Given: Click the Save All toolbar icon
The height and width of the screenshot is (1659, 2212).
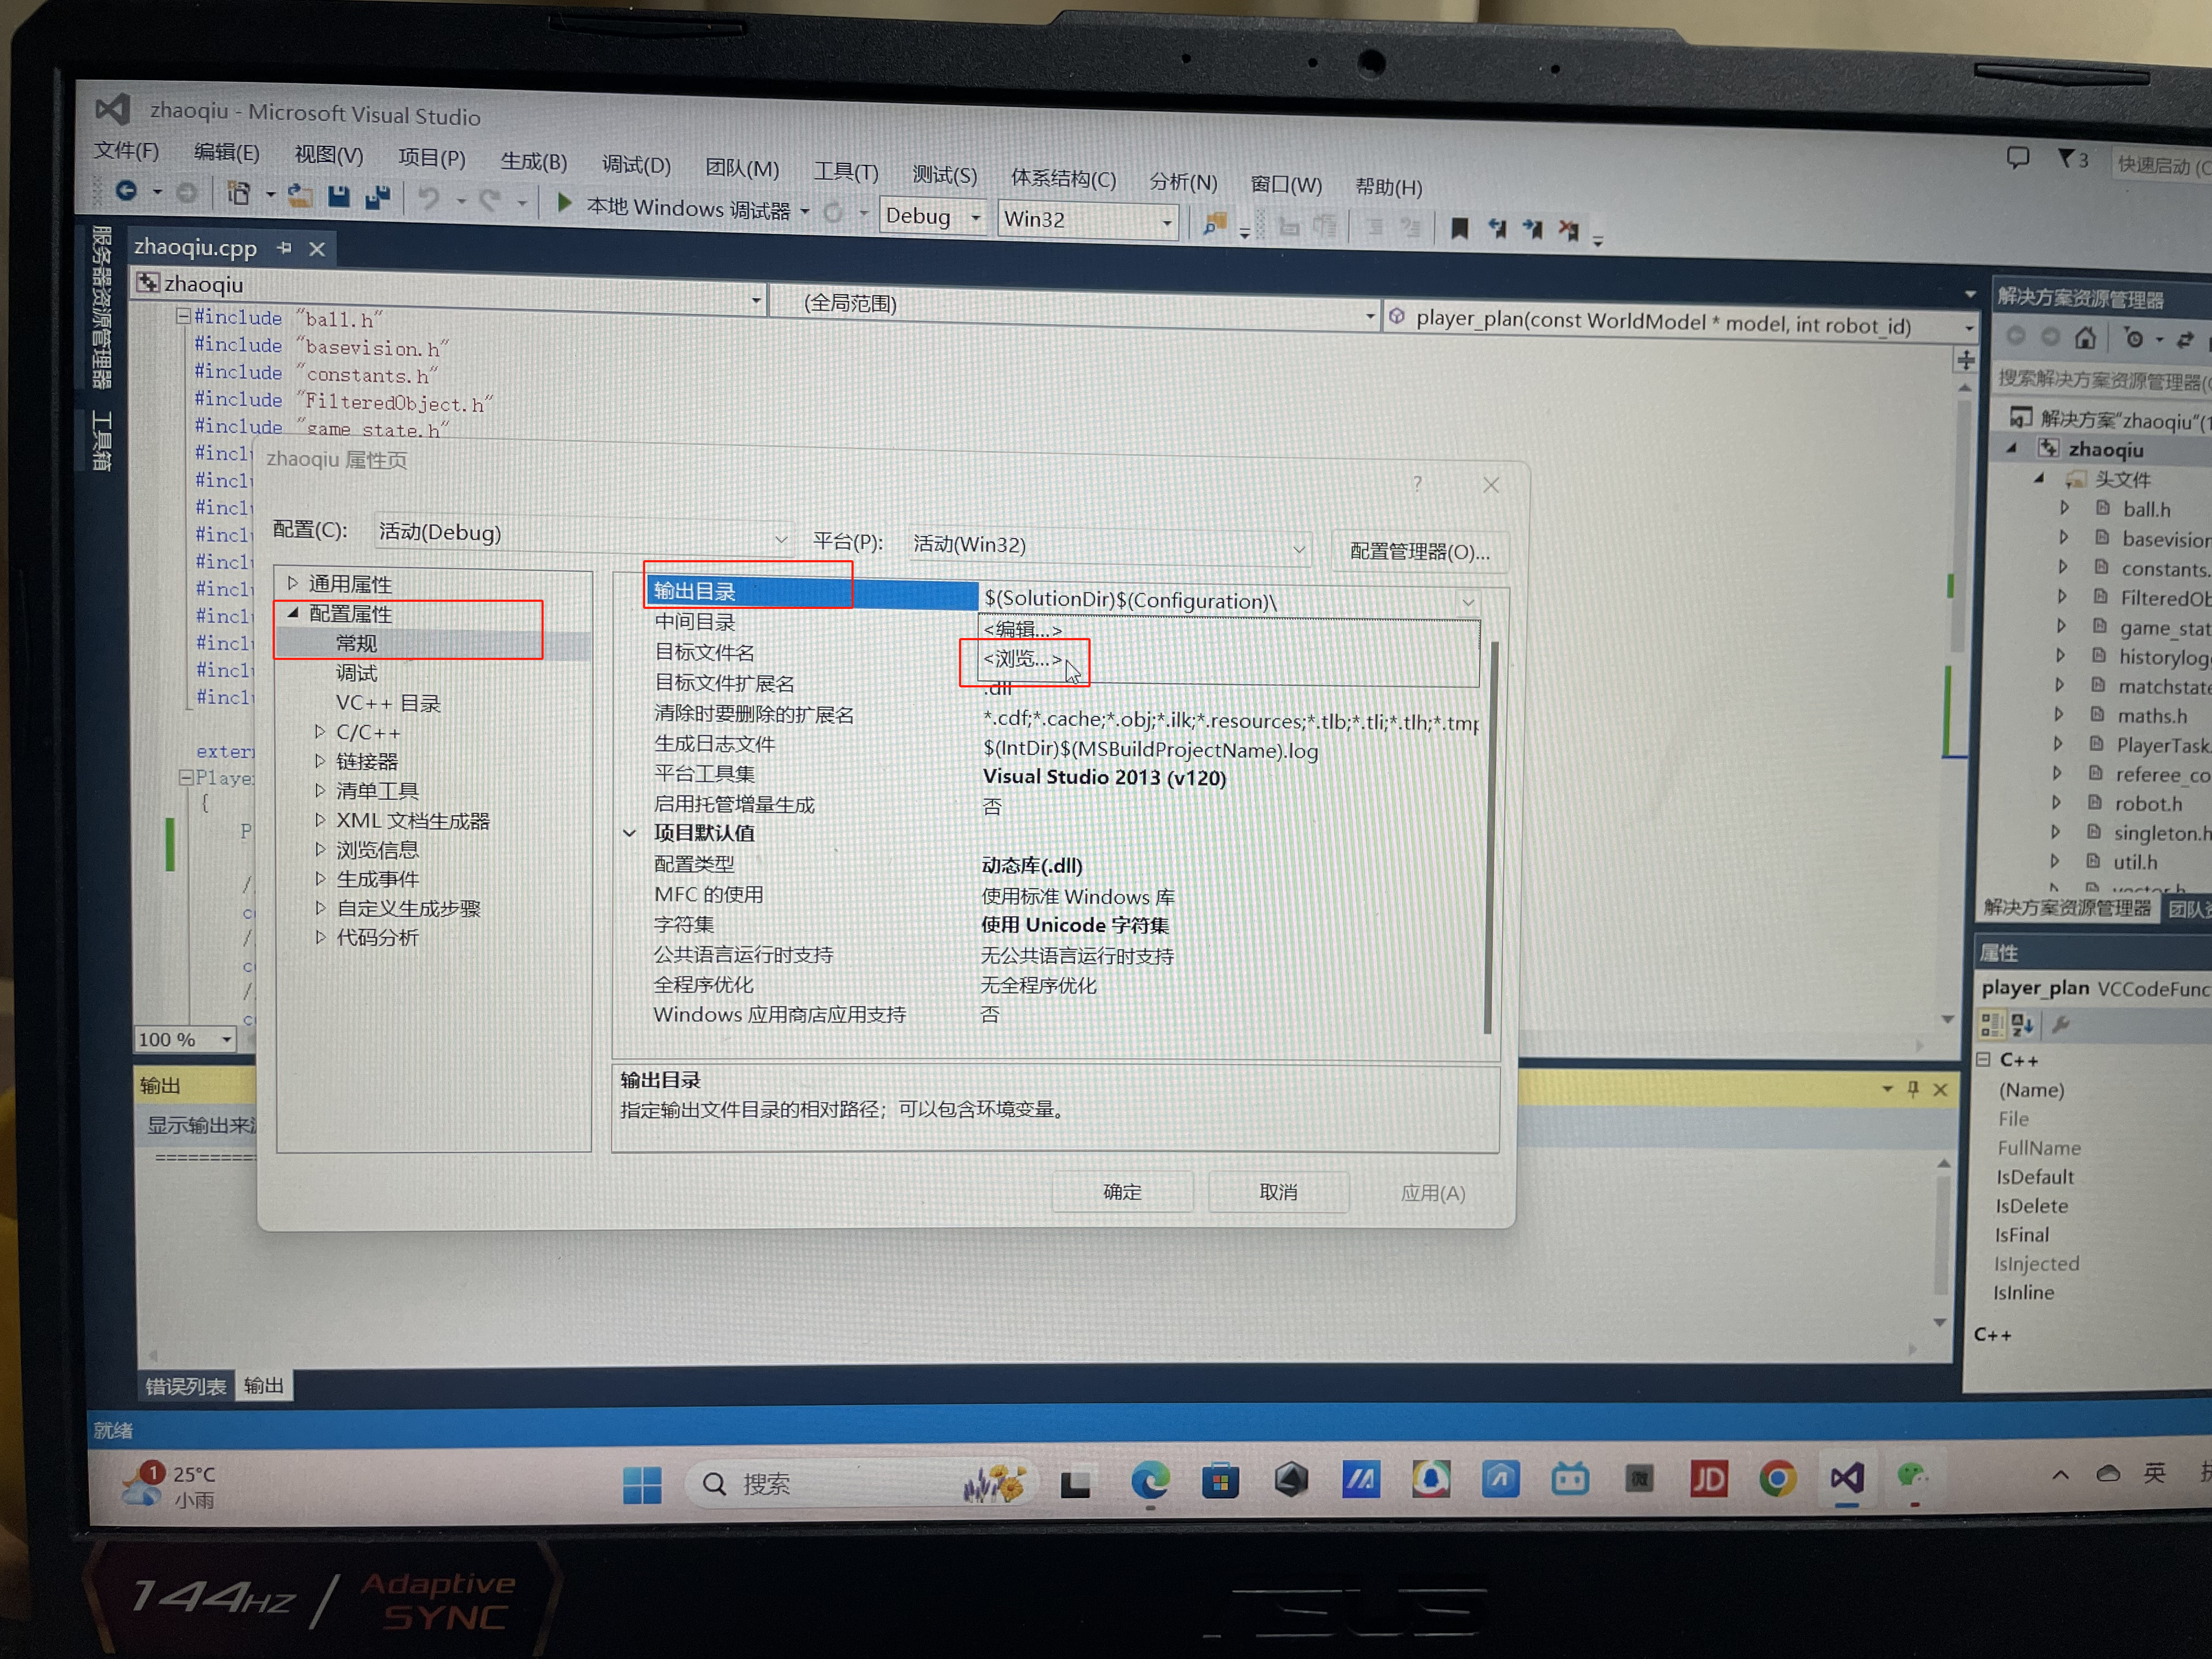Looking at the screenshot, I should coord(377,198).
